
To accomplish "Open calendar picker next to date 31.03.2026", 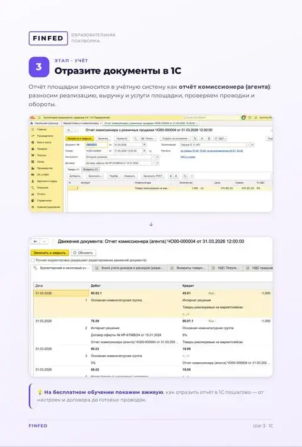I will coord(144,145).
